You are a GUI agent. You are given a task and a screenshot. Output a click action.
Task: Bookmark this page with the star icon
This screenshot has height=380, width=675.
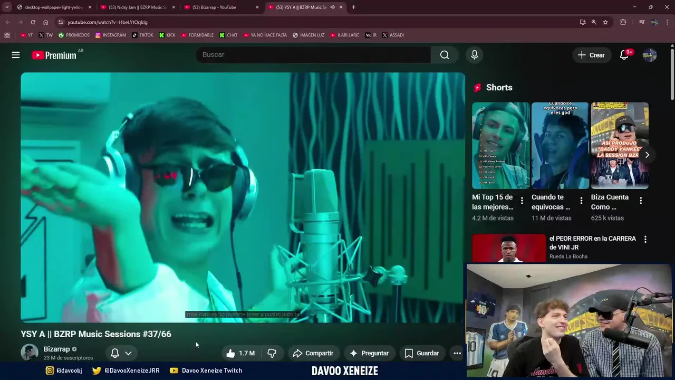(x=605, y=22)
